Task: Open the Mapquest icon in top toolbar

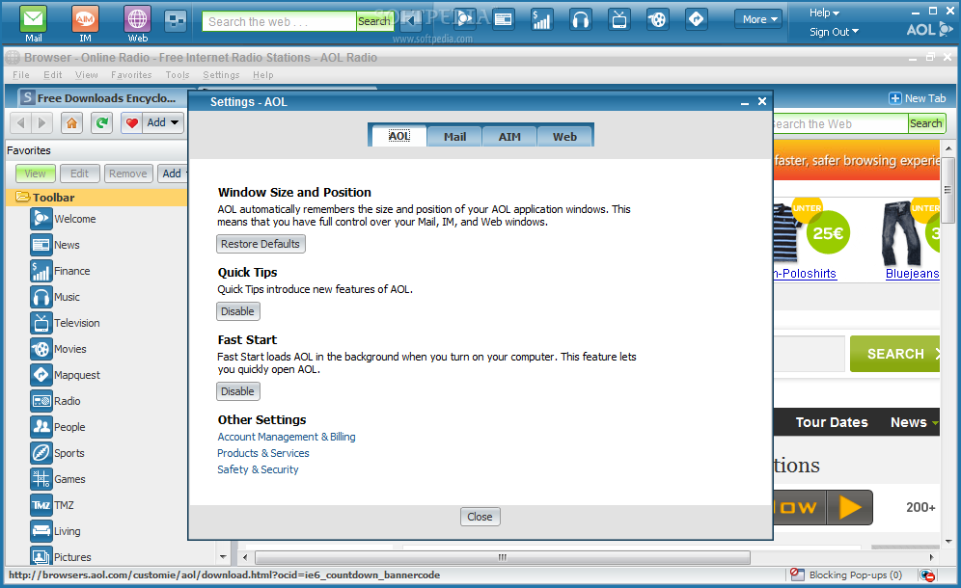Action: coord(697,19)
